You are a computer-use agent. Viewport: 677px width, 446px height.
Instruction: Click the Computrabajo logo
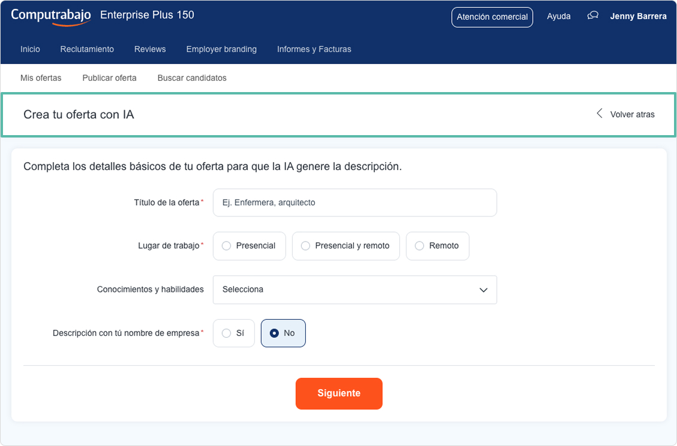point(50,16)
